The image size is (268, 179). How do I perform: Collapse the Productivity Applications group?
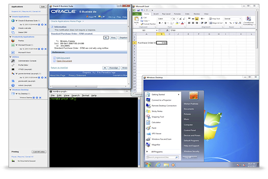pos(10,37)
